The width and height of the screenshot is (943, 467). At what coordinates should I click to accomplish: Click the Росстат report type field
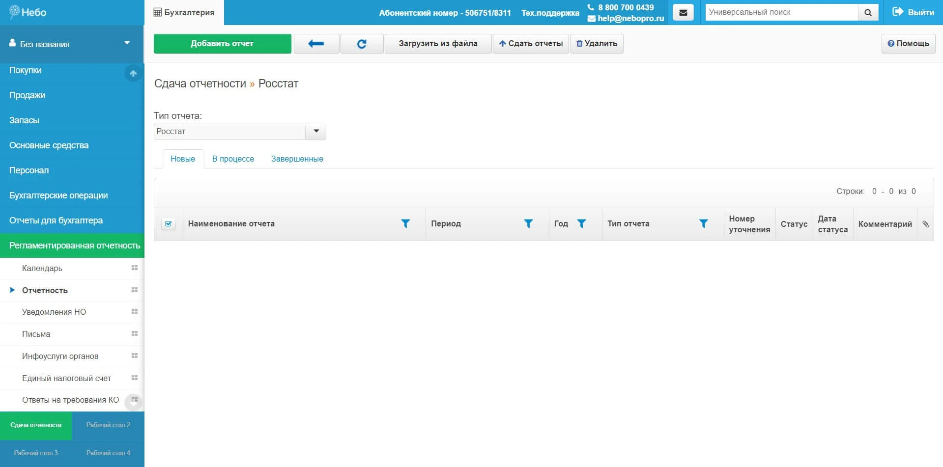(x=229, y=131)
